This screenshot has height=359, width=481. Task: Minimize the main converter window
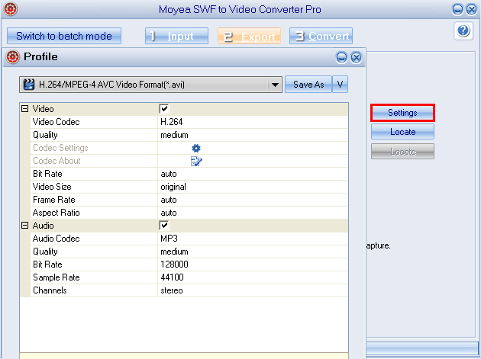457,9
